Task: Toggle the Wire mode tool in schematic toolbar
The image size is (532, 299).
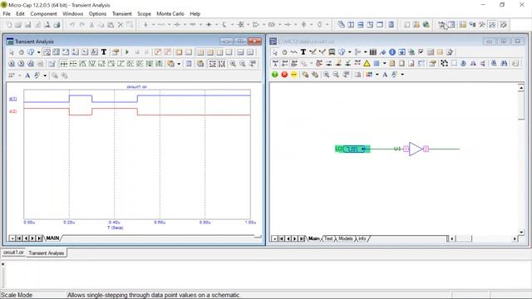Action: (293, 52)
